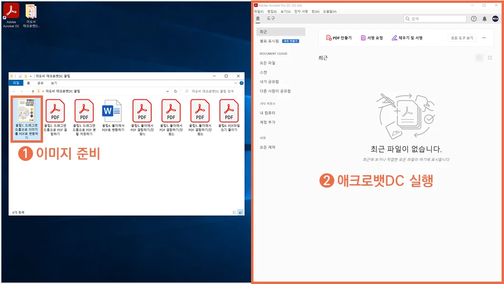
Task: Open the Acrobat 창(W) menu
Action: (315, 11)
